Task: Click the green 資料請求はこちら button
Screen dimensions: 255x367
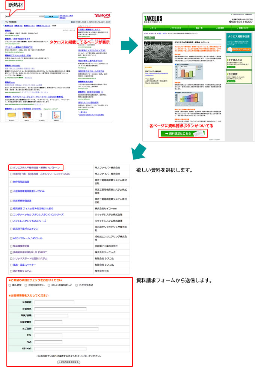Action: (183, 134)
